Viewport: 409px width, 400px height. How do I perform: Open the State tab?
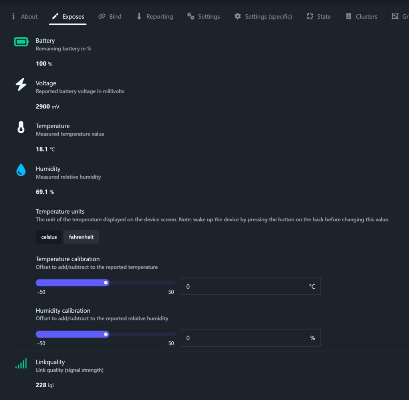tap(318, 16)
